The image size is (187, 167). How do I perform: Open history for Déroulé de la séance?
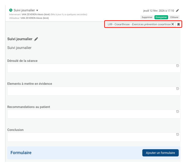tap(177, 66)
